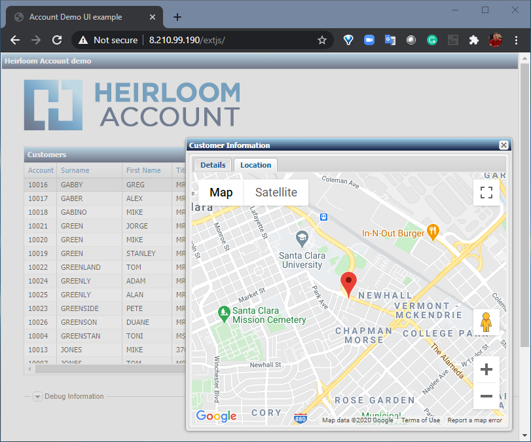Screen dimensions: 531x442
Task: Sort by the Surname column header
Action: pyautogui.click(x=90, y=170)
